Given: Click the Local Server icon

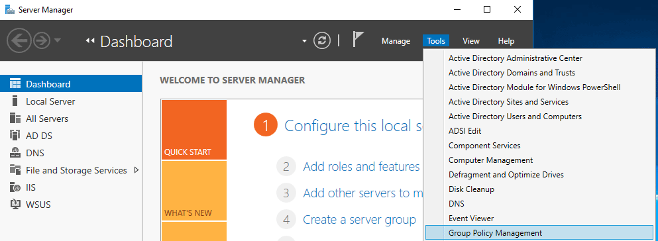Looking at the screenshot, I should [x=15, y=101].
